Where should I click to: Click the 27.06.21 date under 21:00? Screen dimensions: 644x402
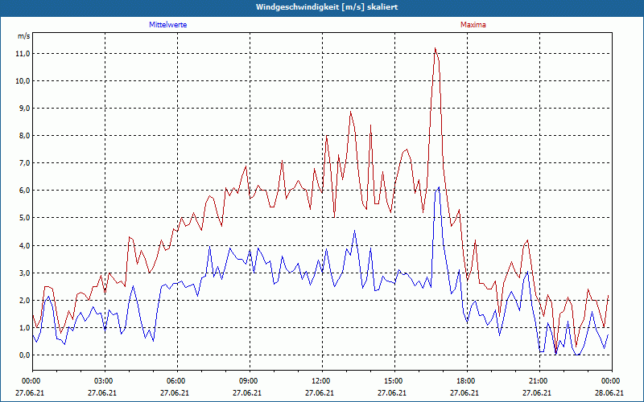[x=537, y=393]
